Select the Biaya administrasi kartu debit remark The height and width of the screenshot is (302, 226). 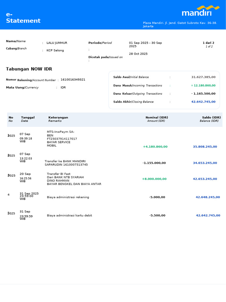(69, 215)
